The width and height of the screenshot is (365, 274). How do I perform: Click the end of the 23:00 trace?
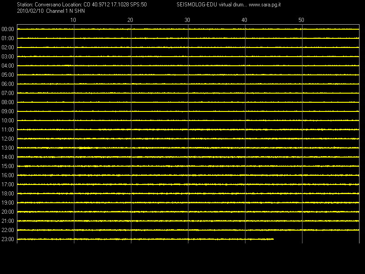pyautogui.click(x=273, y=239)
